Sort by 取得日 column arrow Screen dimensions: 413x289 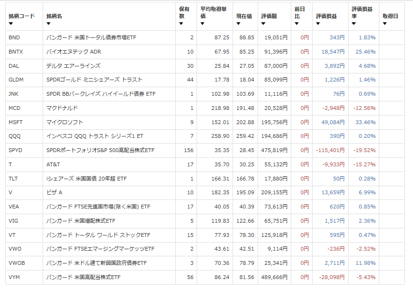pyautogui.click(x=385, y=24)
